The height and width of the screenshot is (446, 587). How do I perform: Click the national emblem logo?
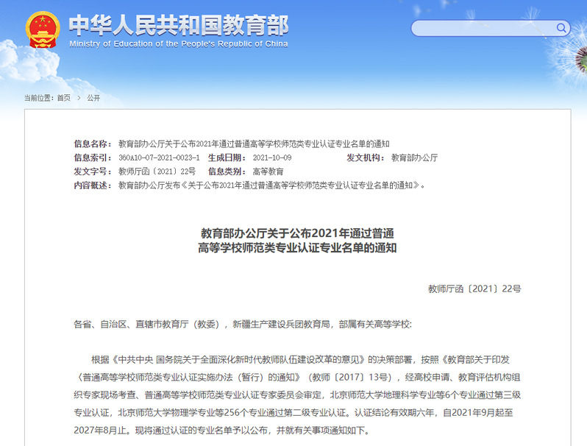pos(44,30)
